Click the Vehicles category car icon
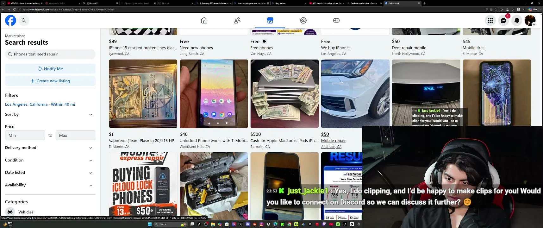The image size is (543, 228). pyautogui.click(x=10, y=212)
